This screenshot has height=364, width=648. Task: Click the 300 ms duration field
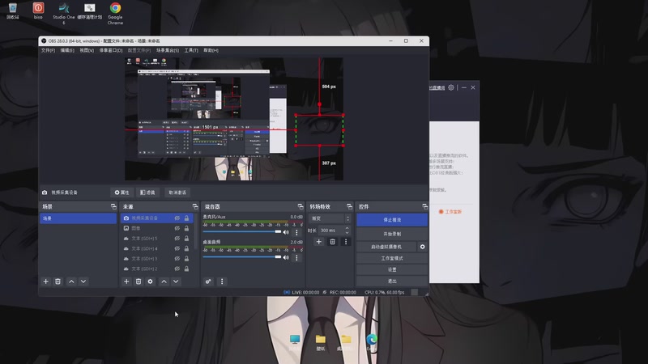click(x=331, y=231)
